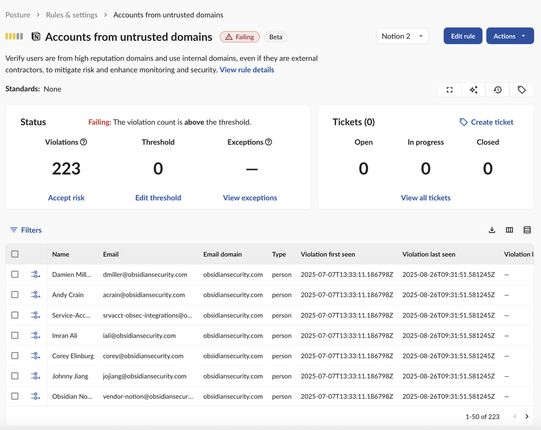Click the Violations help question-mark icon

pos(83,142)
